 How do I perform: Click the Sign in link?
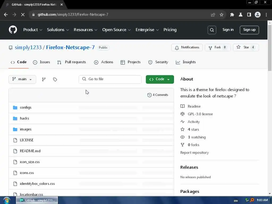point(228,30)
